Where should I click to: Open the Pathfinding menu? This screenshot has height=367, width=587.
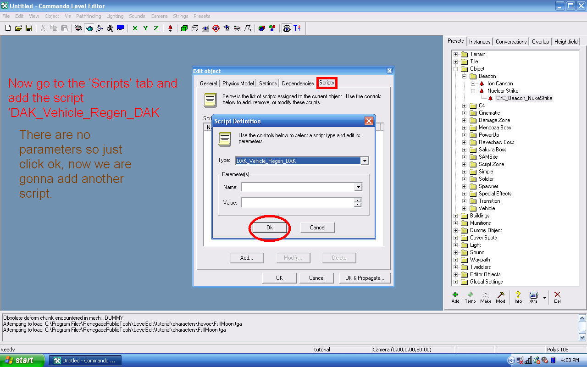tap(89, 16)
